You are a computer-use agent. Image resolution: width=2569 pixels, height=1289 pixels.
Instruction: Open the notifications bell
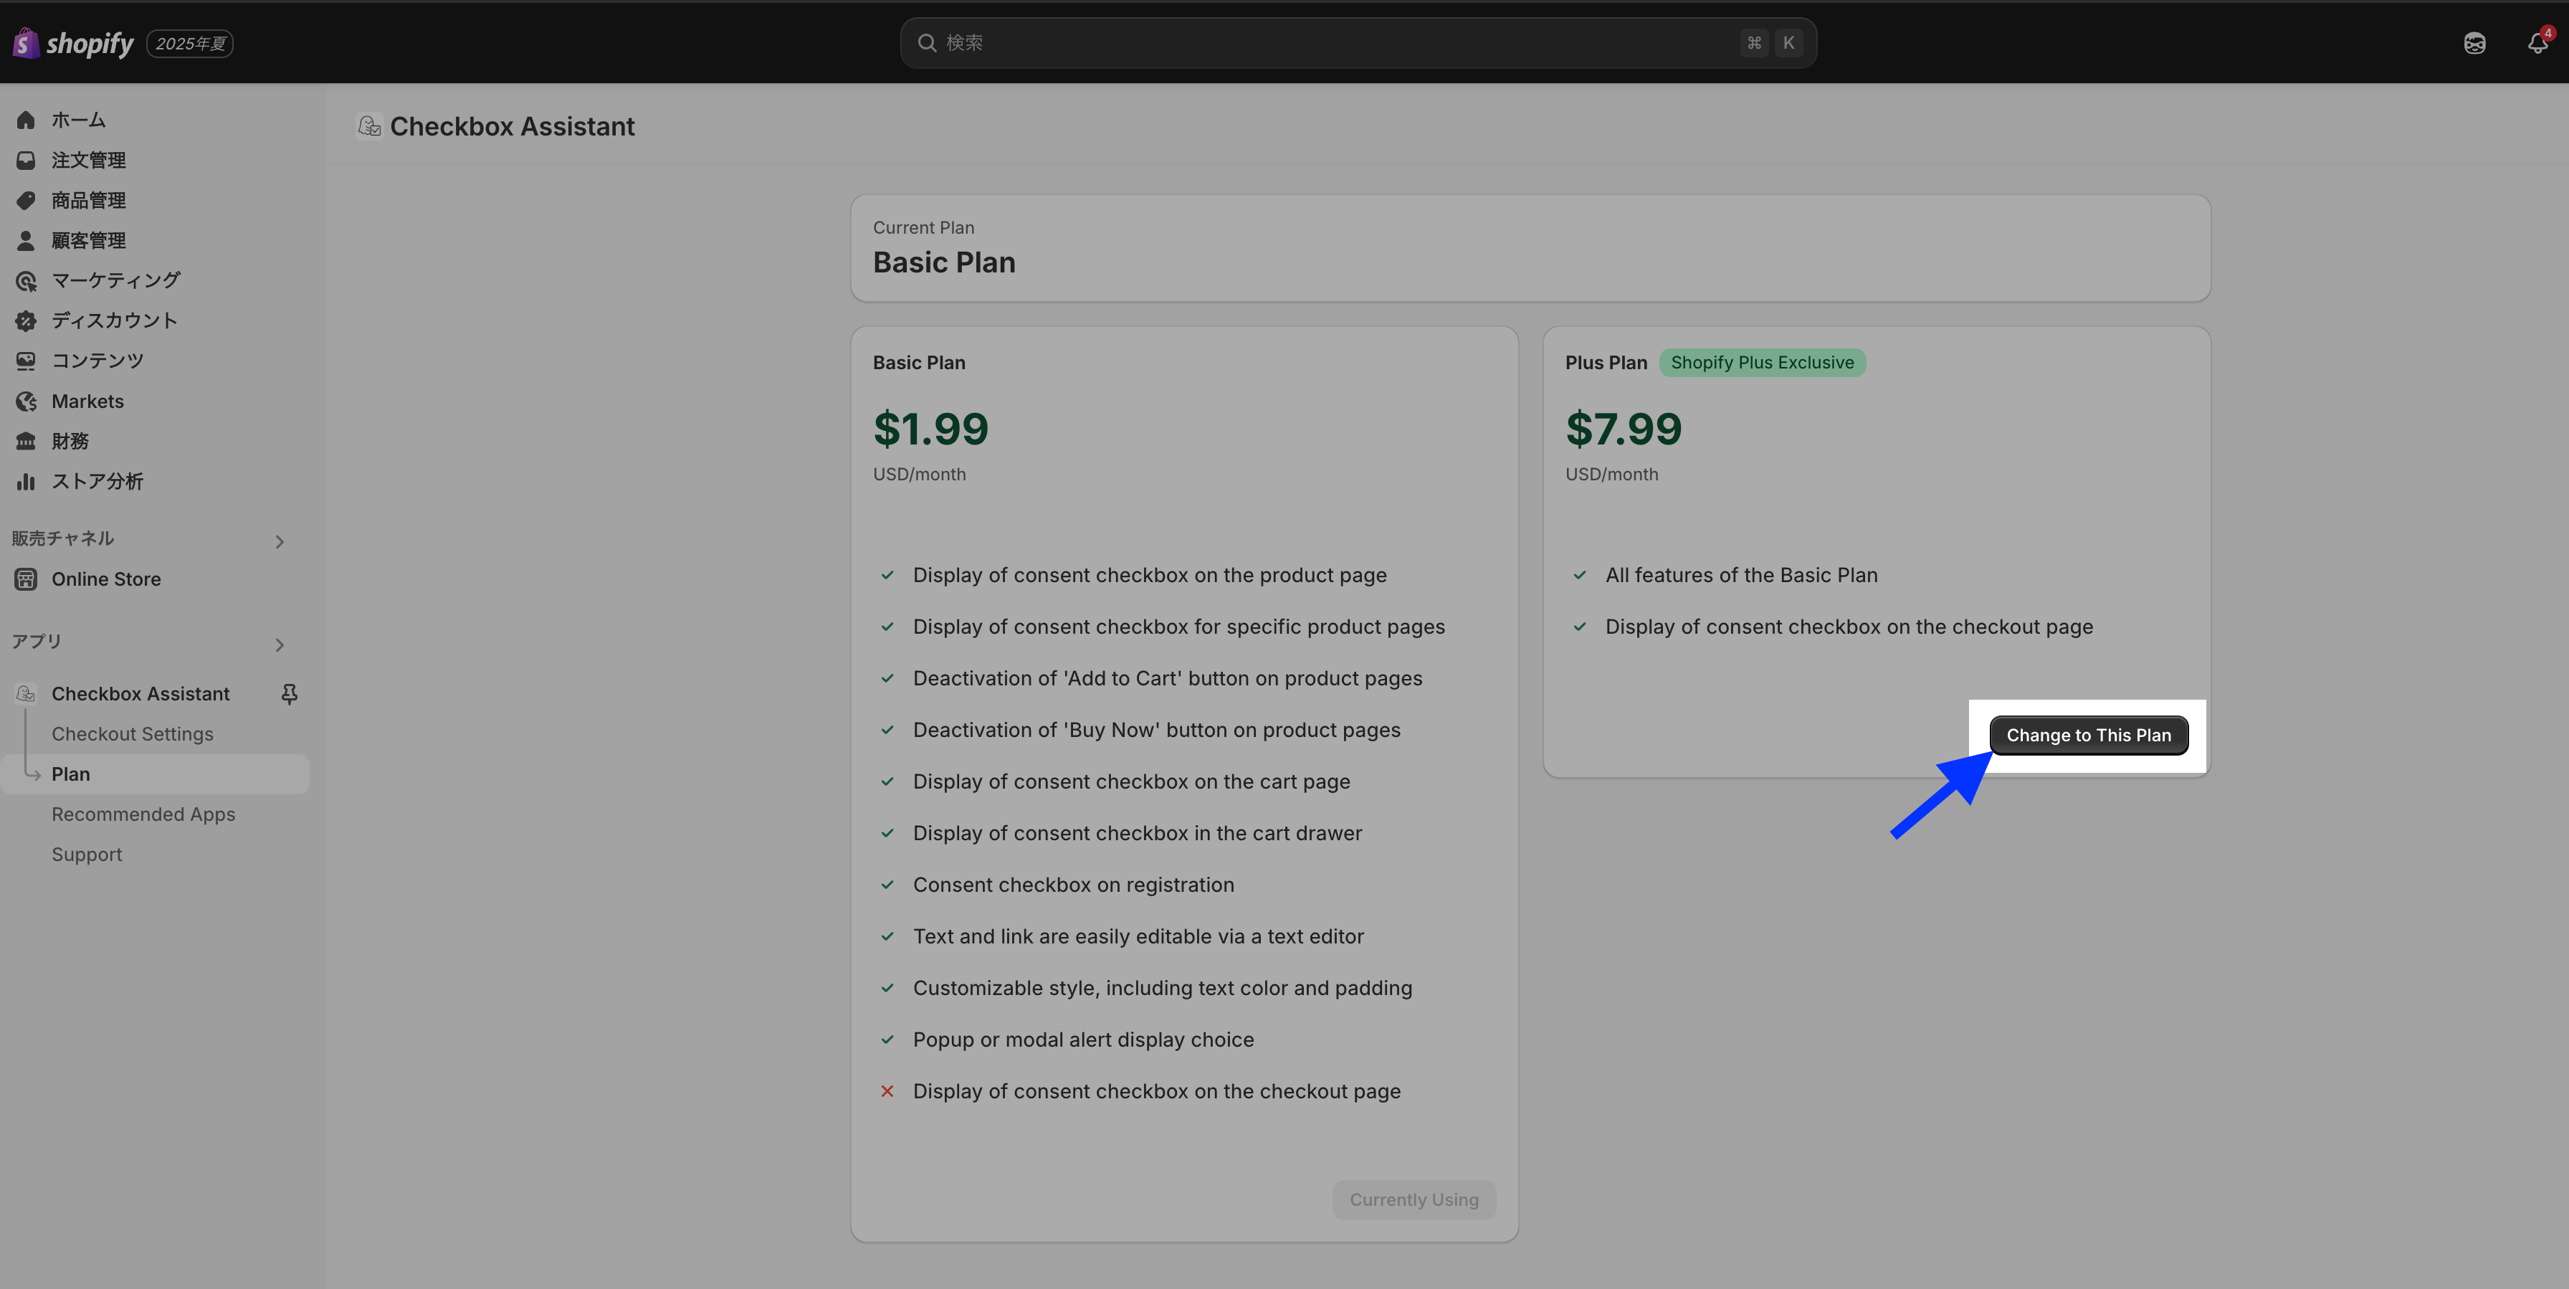tap(2537, 43)
